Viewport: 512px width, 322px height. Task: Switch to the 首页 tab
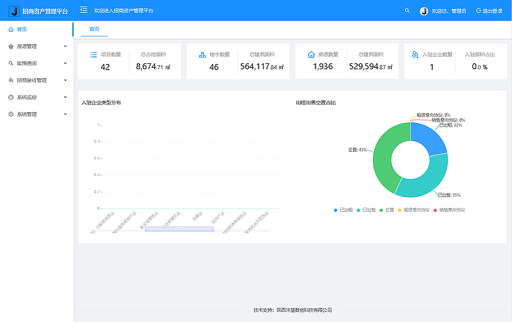94,29
